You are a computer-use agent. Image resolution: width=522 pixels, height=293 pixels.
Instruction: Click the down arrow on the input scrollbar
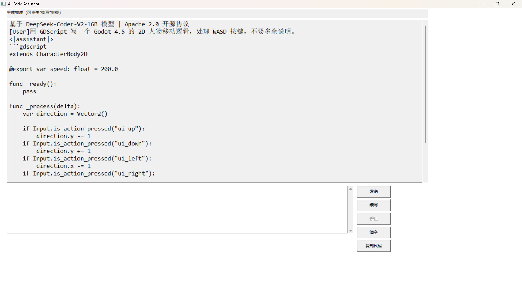(350, 230)
